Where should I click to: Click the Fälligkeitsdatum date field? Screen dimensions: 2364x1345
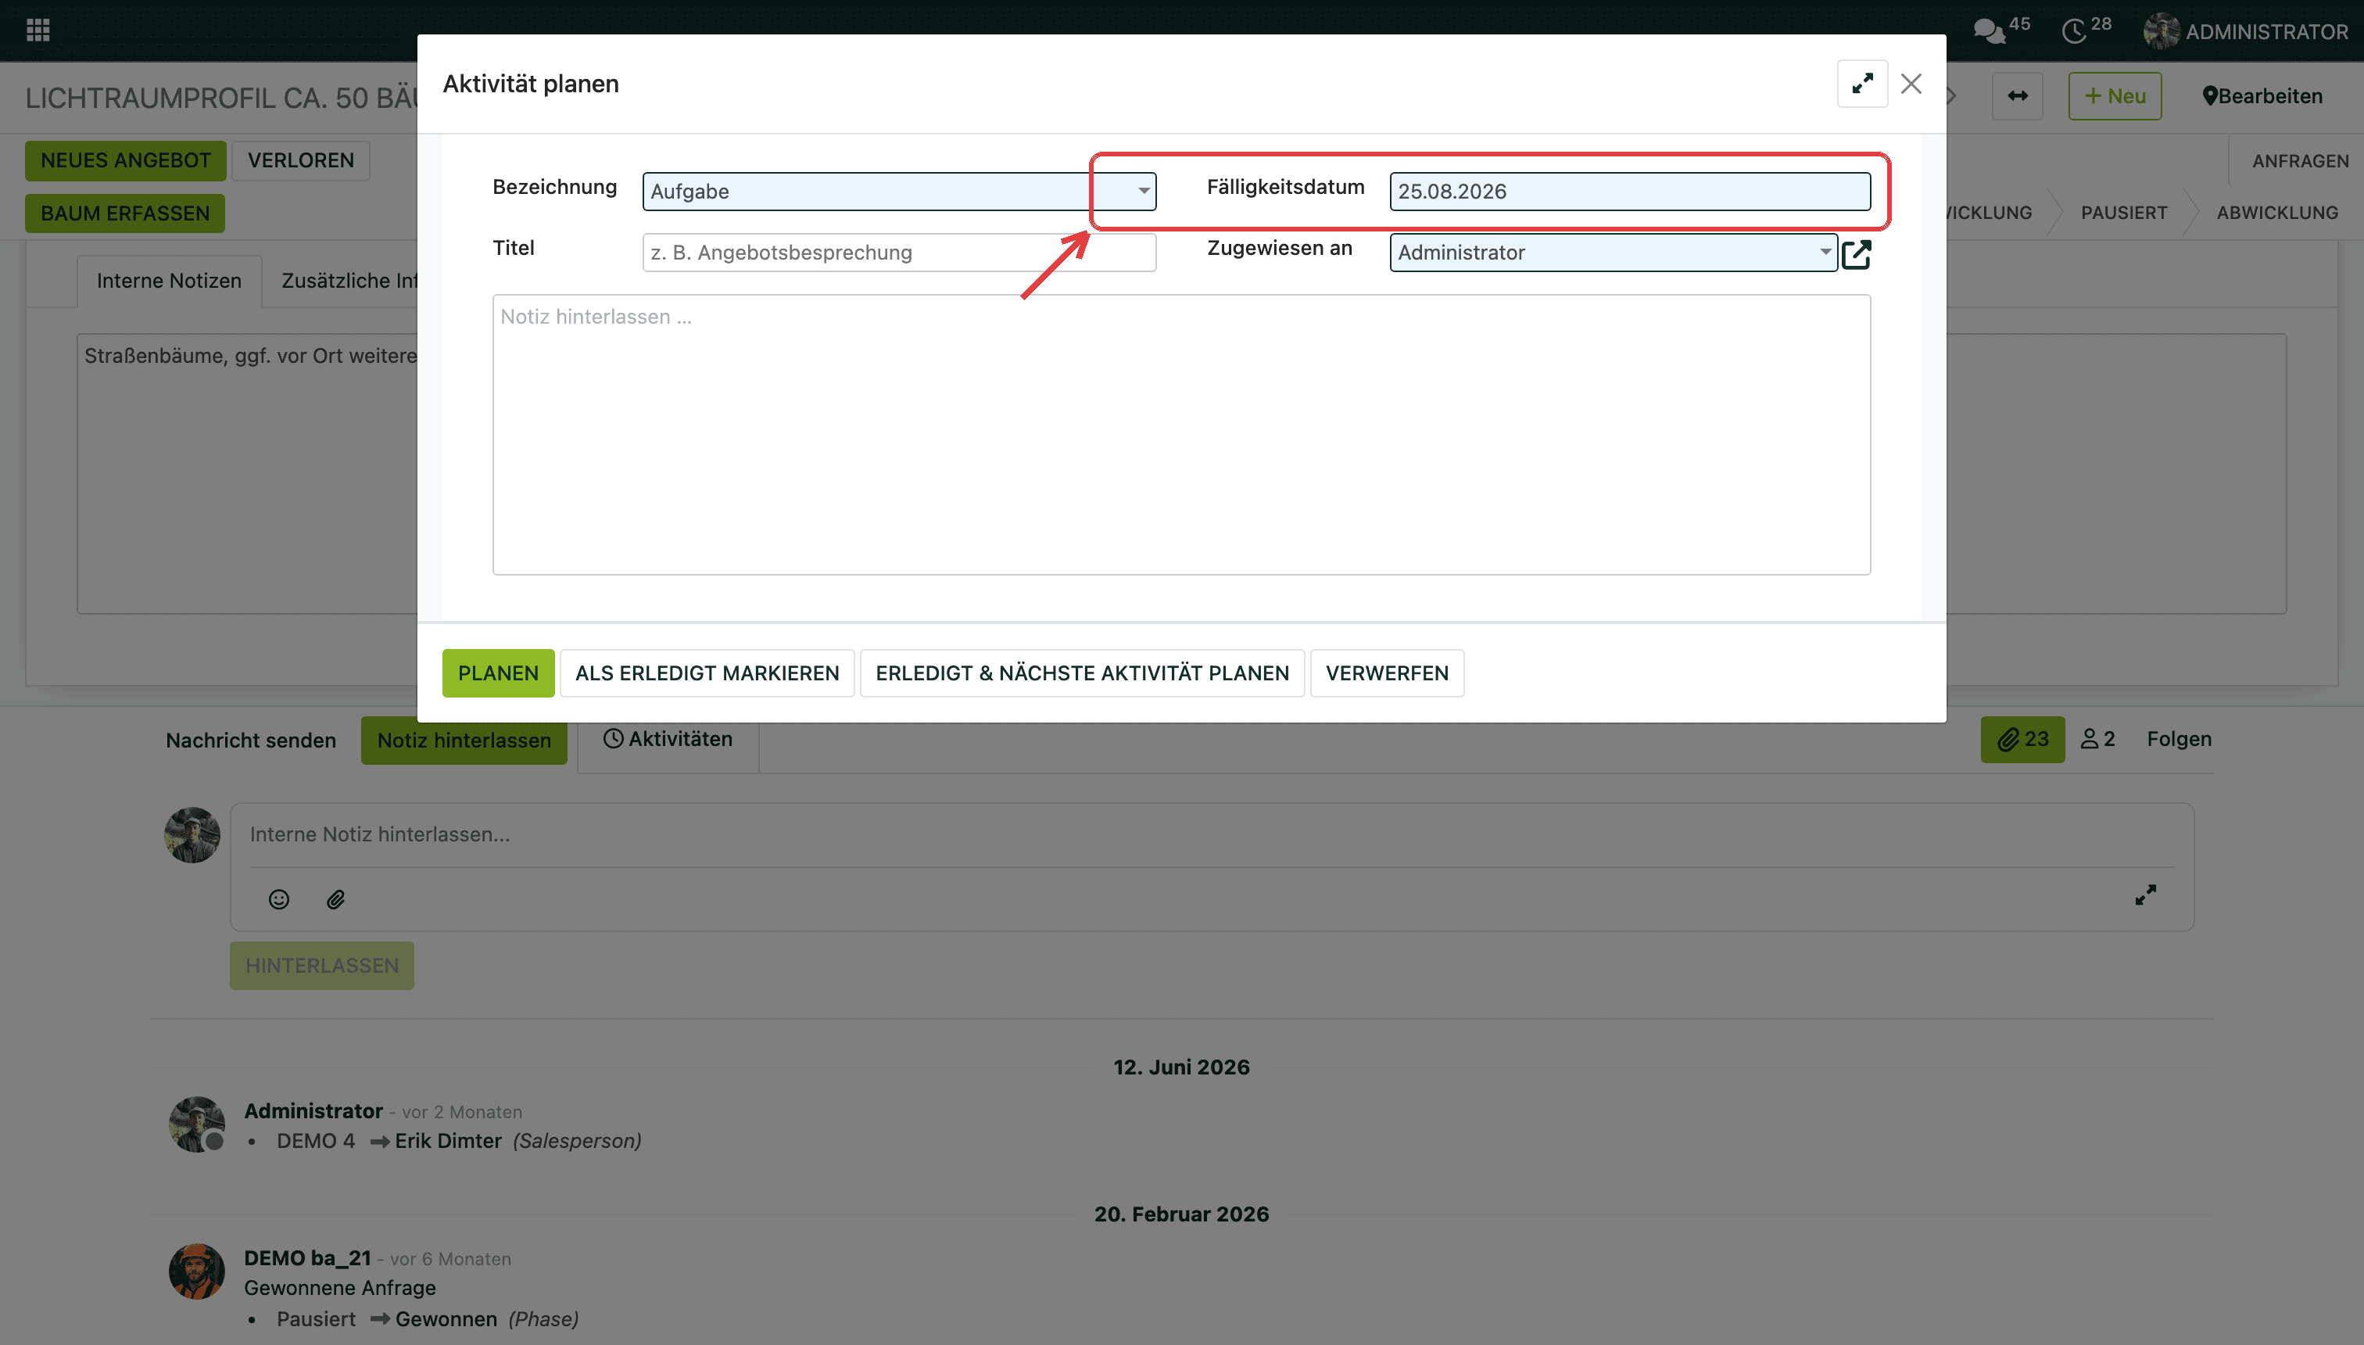(1630, 192)
